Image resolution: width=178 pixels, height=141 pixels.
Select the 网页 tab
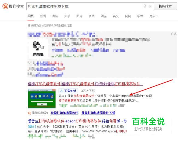point(31,16)
